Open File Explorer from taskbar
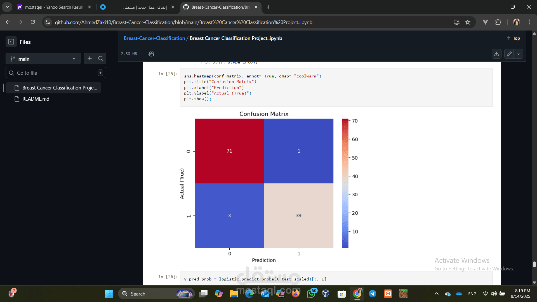The height and width of the screenshot is (302, 537). pos(234,294)
